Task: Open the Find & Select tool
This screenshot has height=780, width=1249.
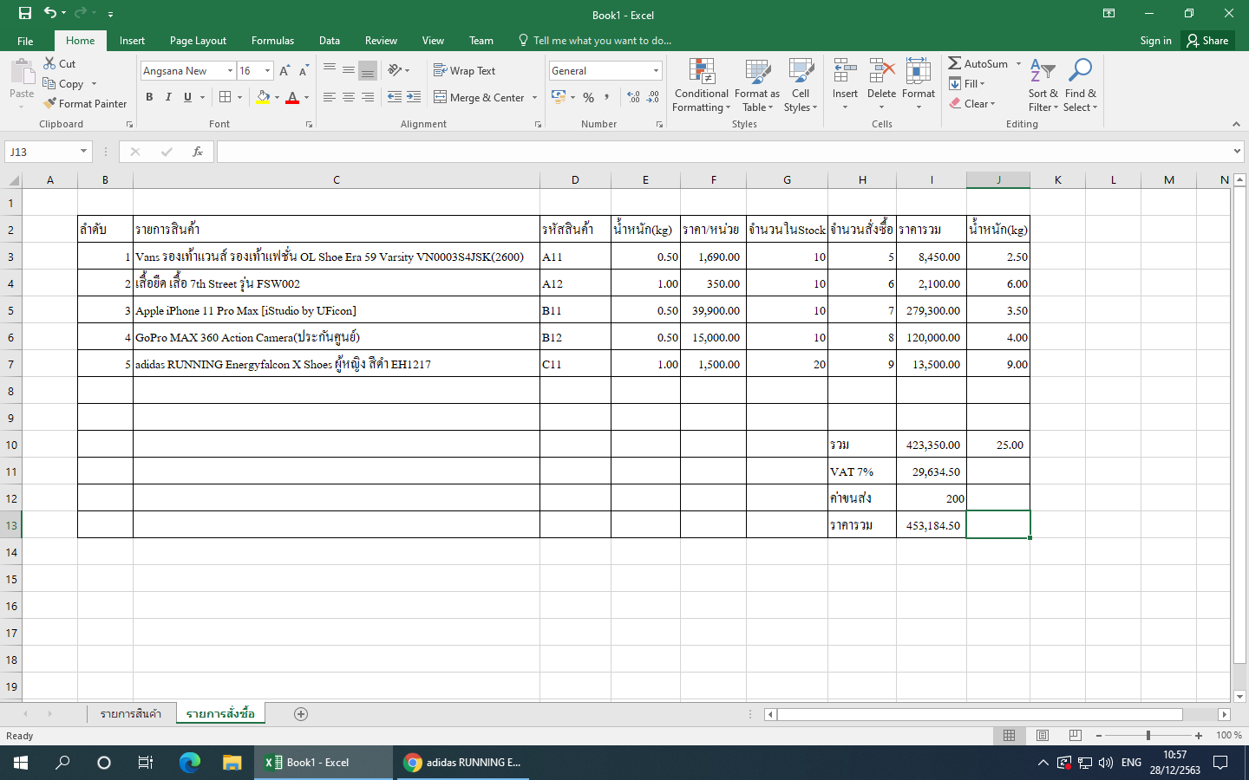Action: pos(1080,85)
